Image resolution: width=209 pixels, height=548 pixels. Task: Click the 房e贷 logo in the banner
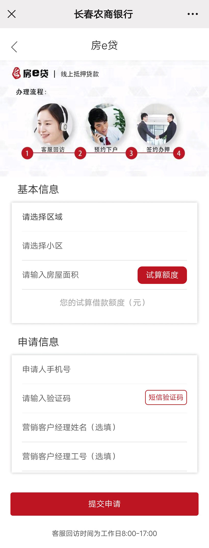tap(30, 73)
